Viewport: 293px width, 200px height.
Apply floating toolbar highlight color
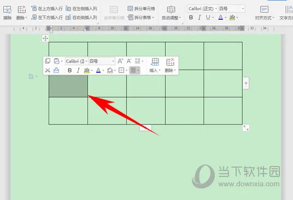pyautogui.click(x=87, y=71)
